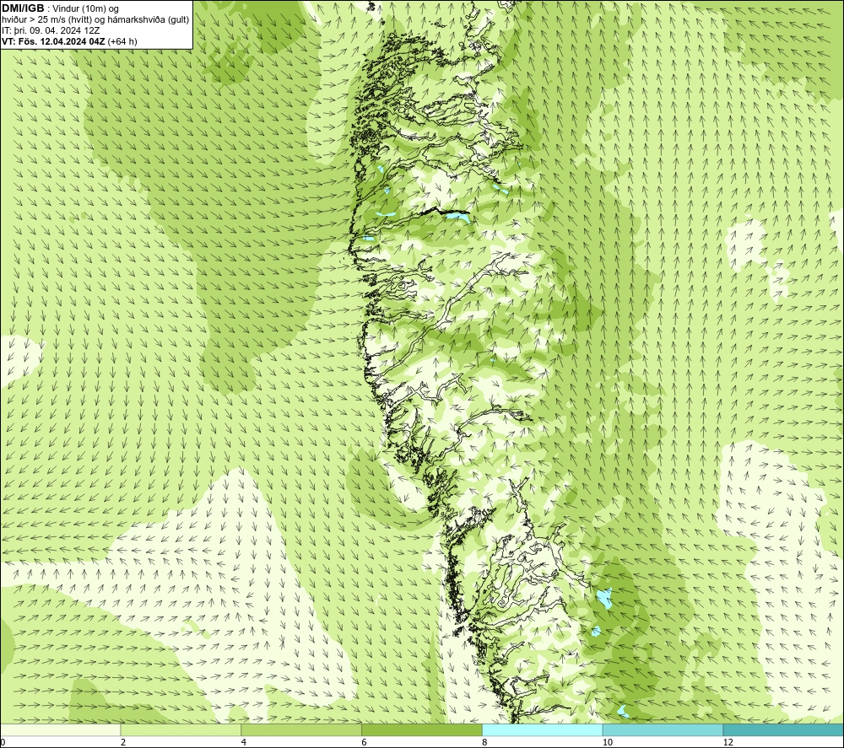This screenshot has width=844, height=748.
Task: Click the legend scale label "4"
Action: click(x=244, y=742)
